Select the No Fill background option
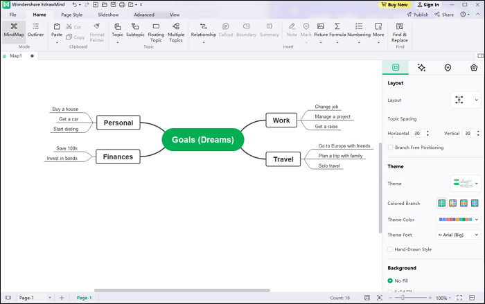The height and width of the screenshot is (304, 485). click(x=390, y=281)
